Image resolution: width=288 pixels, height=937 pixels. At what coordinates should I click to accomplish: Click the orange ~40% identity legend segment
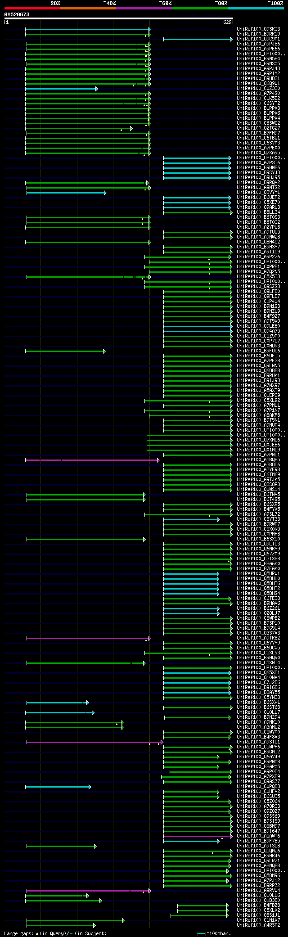point(88,8)
